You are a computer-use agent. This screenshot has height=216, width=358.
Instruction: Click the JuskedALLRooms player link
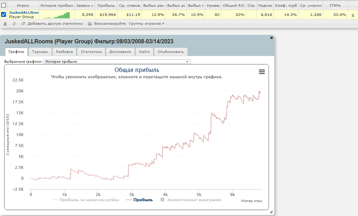[24, 12]
